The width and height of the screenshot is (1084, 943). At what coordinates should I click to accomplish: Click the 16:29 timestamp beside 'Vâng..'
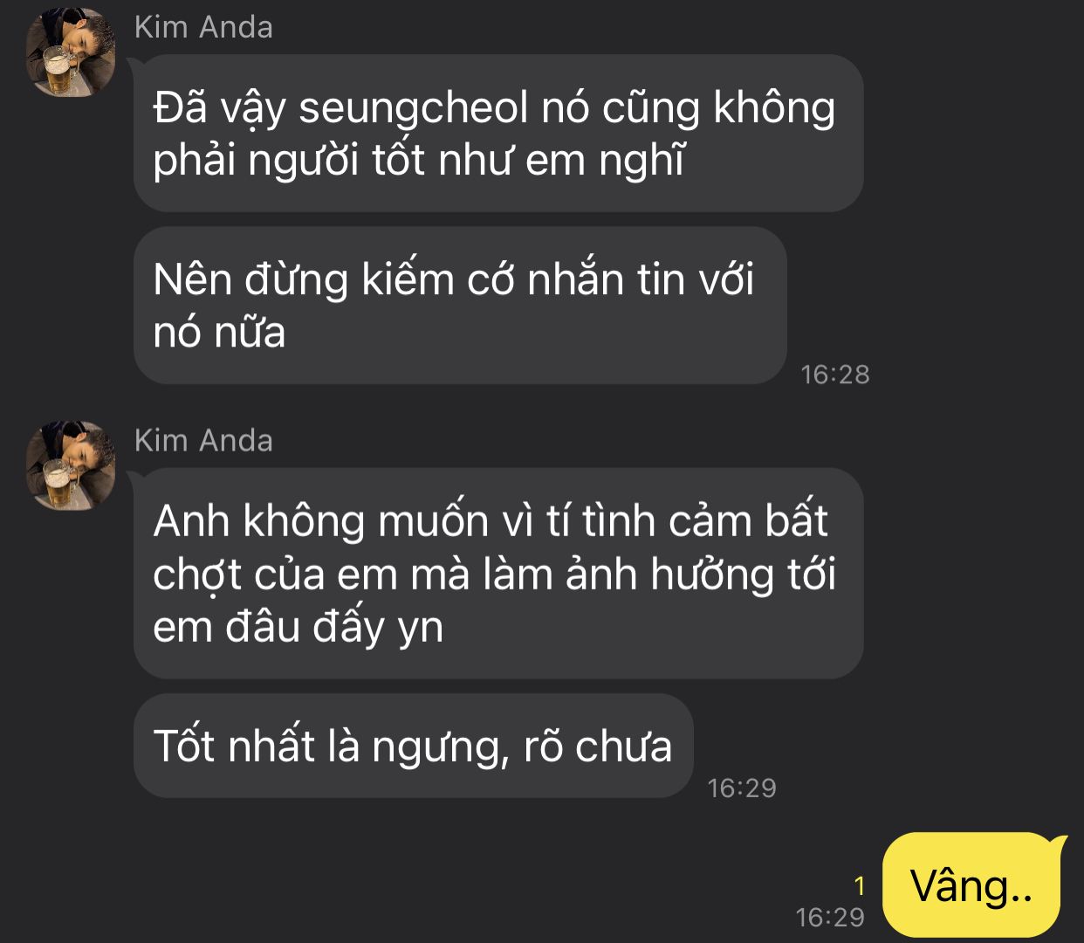point(830,917)
